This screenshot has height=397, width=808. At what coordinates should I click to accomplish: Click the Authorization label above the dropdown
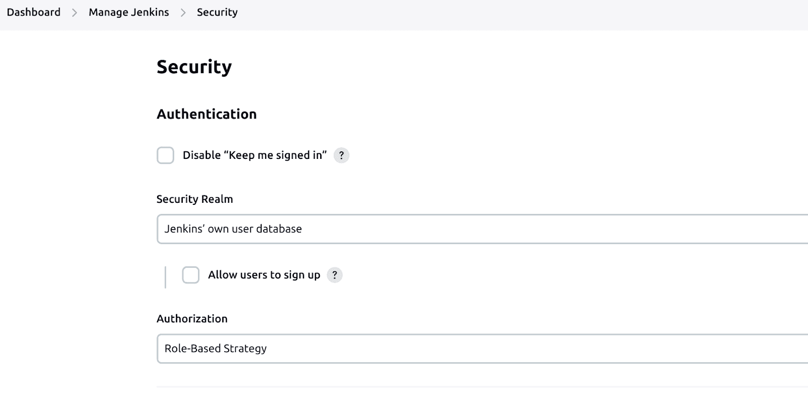tap(192, 318)
